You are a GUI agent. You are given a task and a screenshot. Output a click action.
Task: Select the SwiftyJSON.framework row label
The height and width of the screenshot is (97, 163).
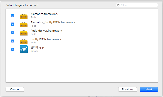(x=46, y=39)
